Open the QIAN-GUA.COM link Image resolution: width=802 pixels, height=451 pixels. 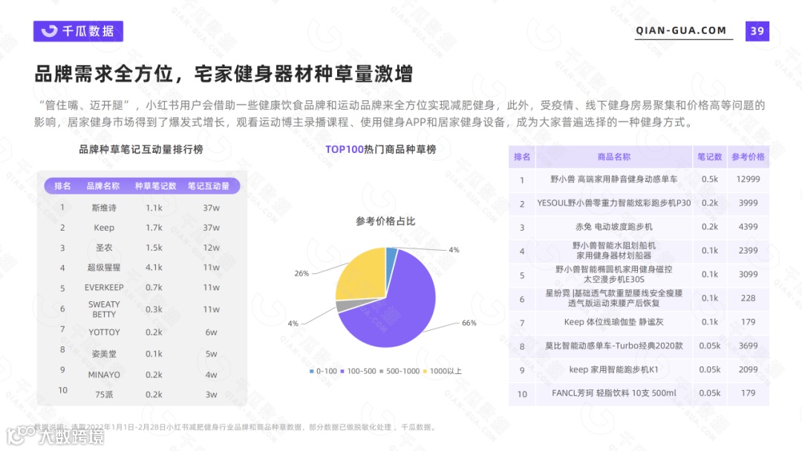(681, 30)
